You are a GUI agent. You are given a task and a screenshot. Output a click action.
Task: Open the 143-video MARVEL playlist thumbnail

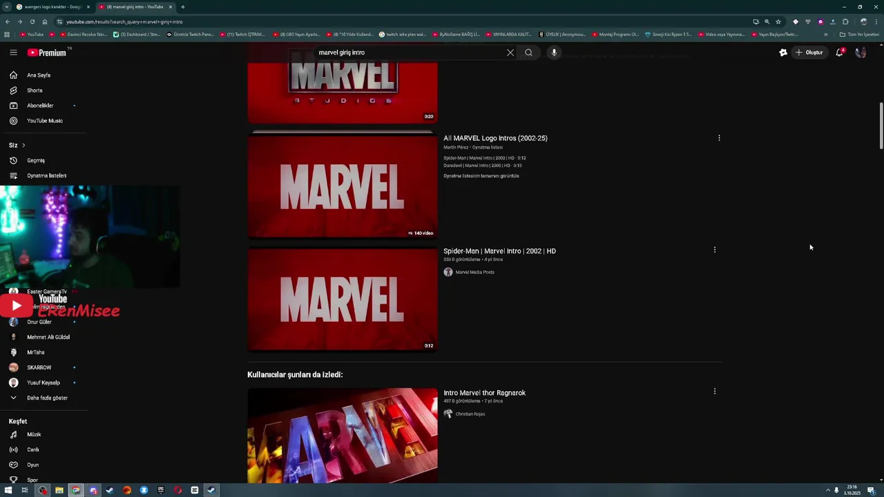click(343, 185)
